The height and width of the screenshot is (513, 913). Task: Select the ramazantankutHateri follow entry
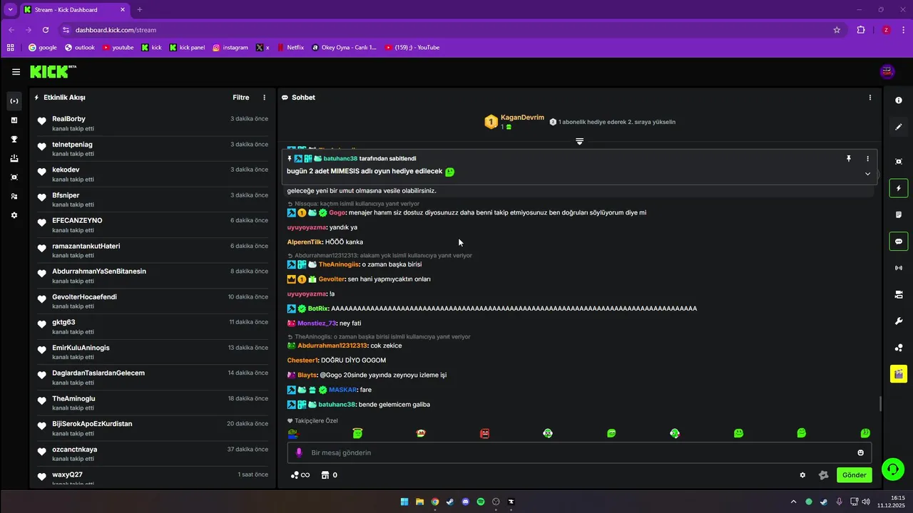pyautogui.click(x=152, y=250)
